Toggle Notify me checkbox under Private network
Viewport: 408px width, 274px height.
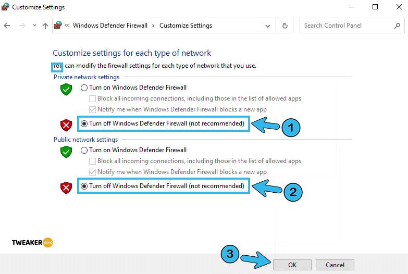click(x=92, y=109)
